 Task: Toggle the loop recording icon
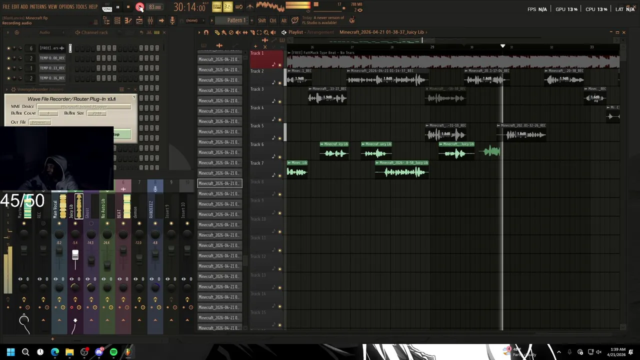(239, 7)
